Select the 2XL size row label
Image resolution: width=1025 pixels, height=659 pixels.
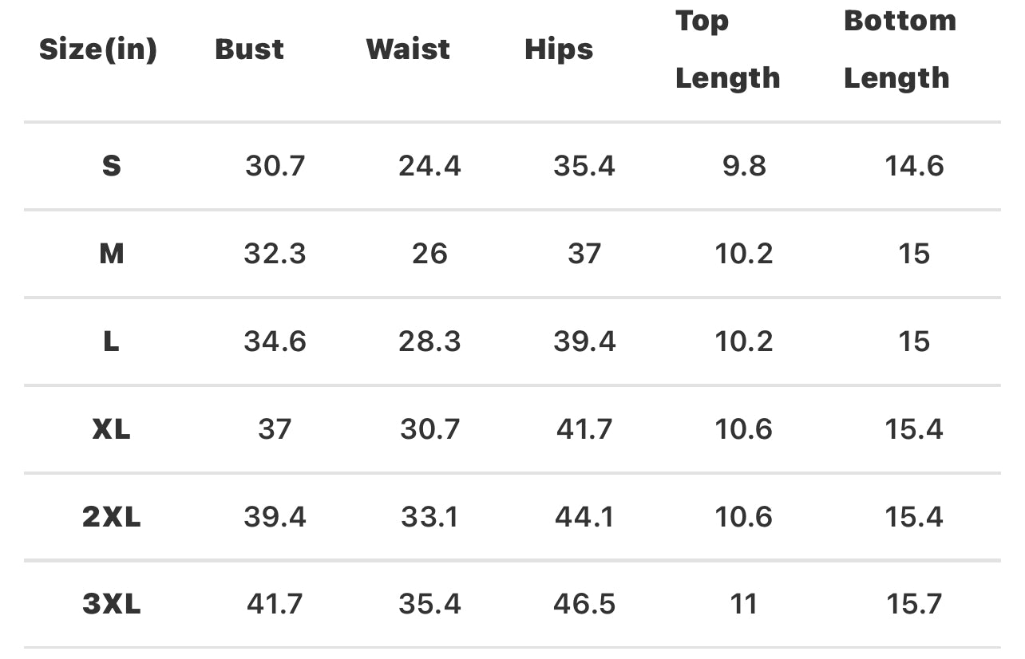tap(111, 517)
